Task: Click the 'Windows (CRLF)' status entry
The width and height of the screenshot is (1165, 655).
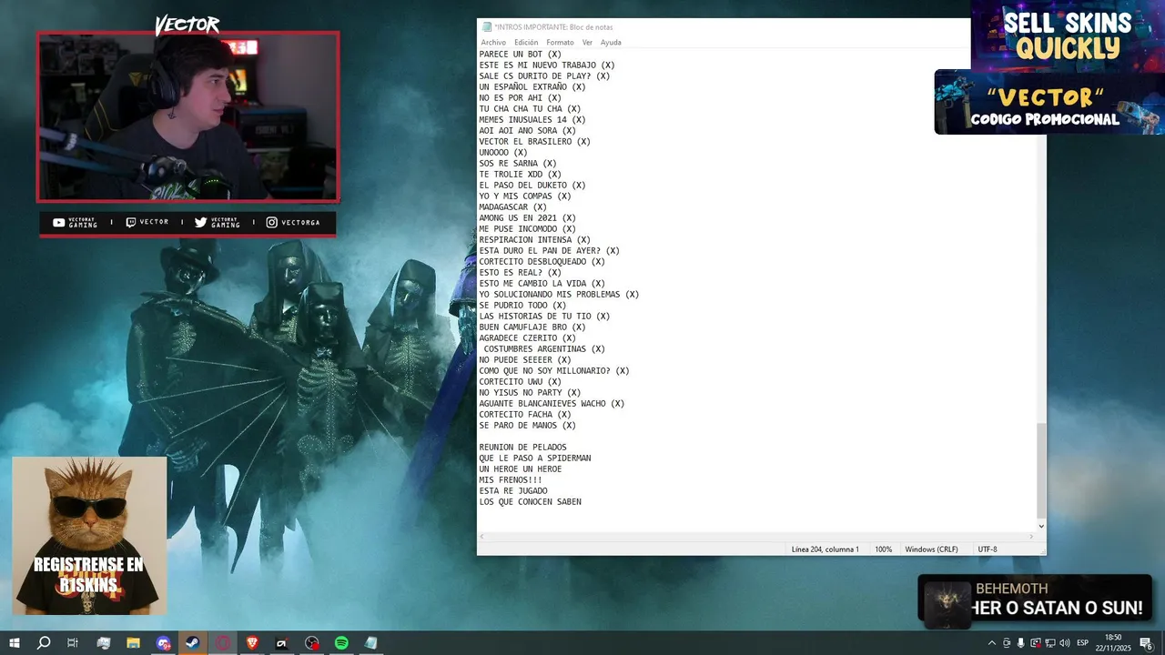Action: [x=931, y=549]
